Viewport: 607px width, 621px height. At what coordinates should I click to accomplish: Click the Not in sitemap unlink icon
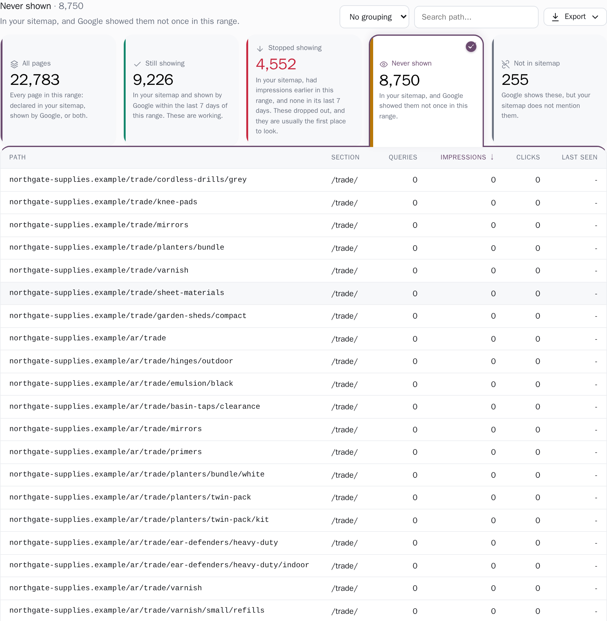click(x=506, y=64)
